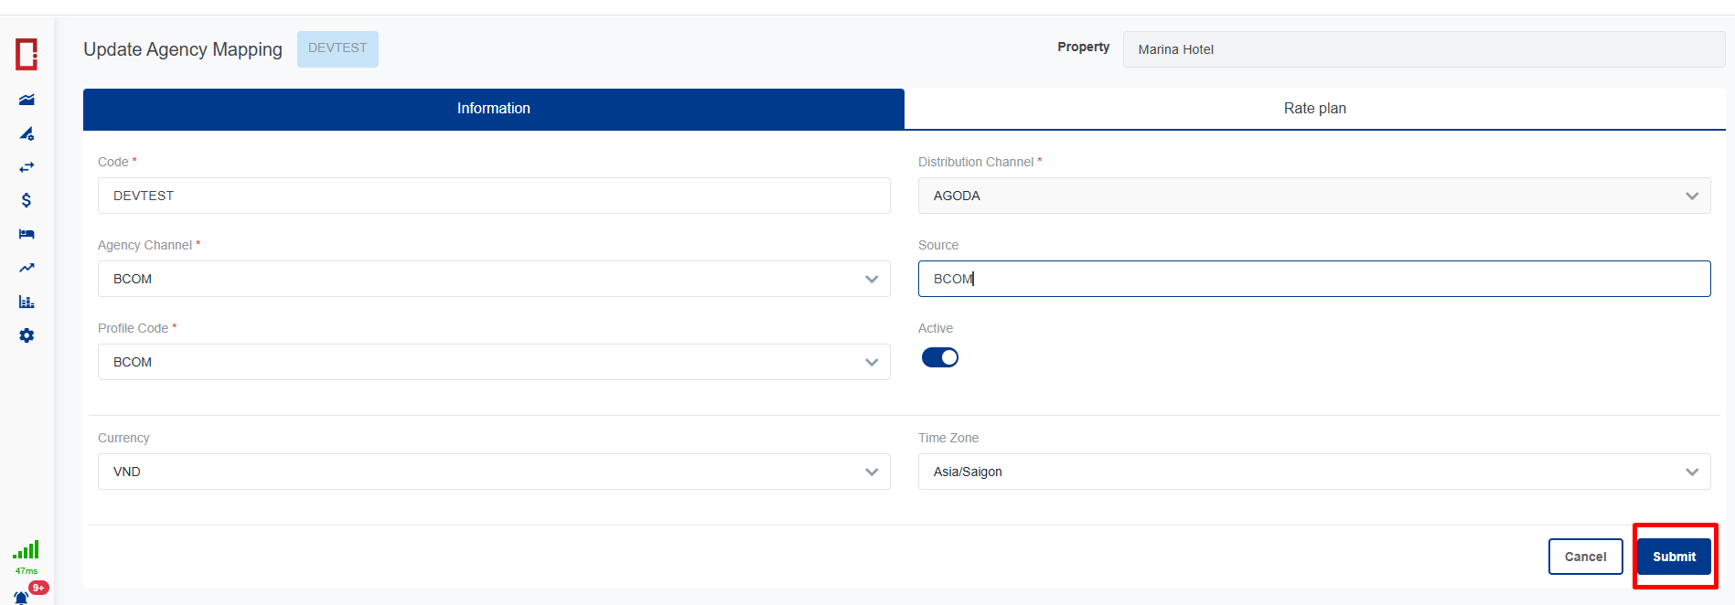This screenshot has height=605, width=1735.
Task: Open the Currency dropdown showing VND
Action: tap(493, 472)
